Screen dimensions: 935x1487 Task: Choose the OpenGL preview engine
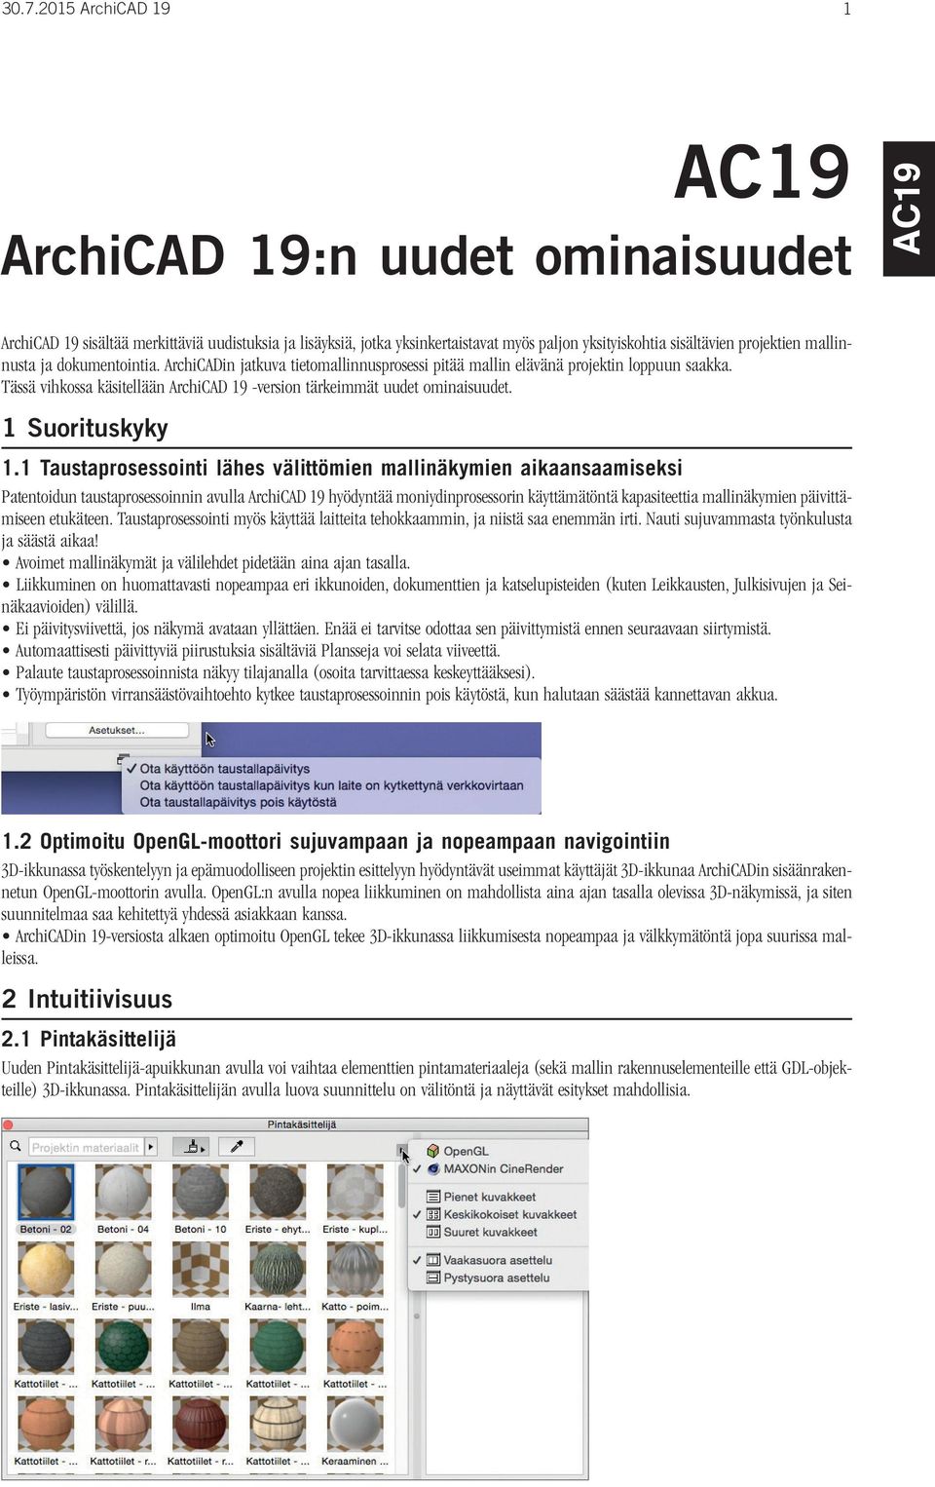click(x=466, y=1151)
